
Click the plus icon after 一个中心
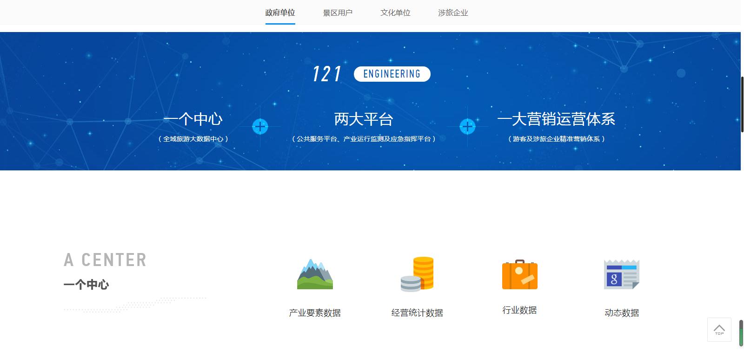click(x=260, y=126)
